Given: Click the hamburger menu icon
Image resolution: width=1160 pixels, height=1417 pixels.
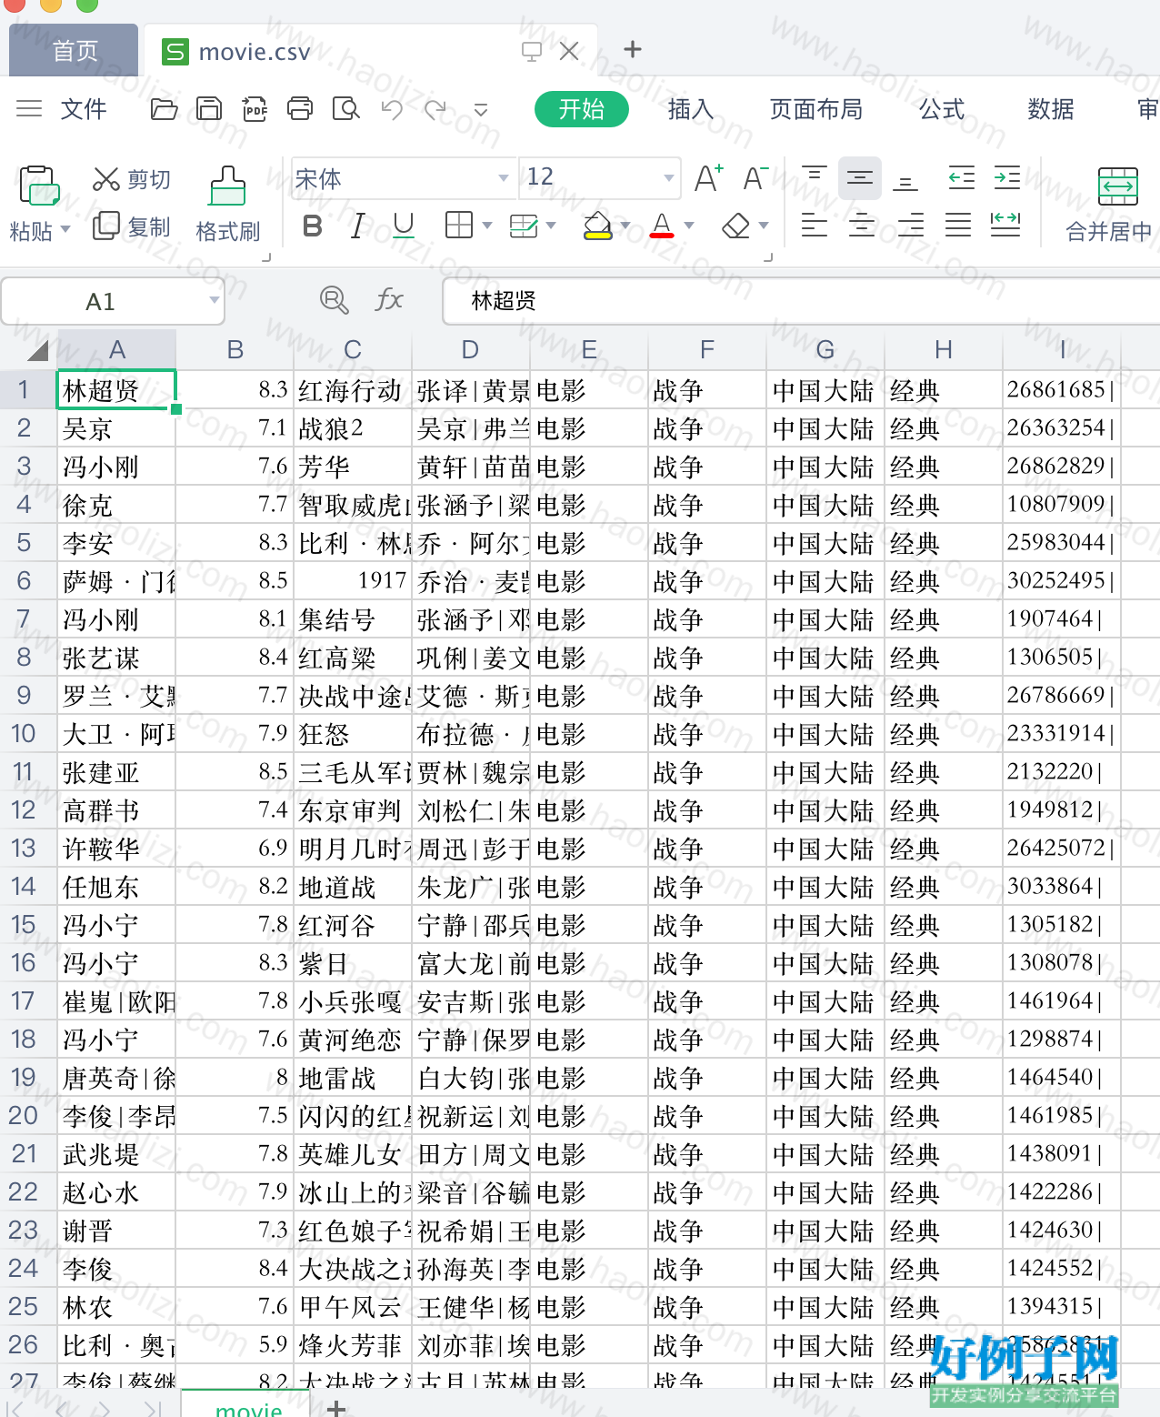Looking at the screenshot, I should (x=29, y=109).
